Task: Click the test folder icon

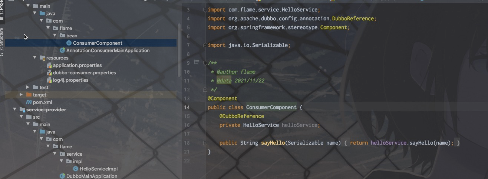Action: click(36, 87)
